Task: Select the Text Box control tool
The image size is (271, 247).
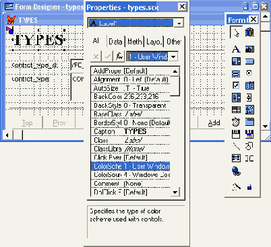Action: (x=249, y=49)
